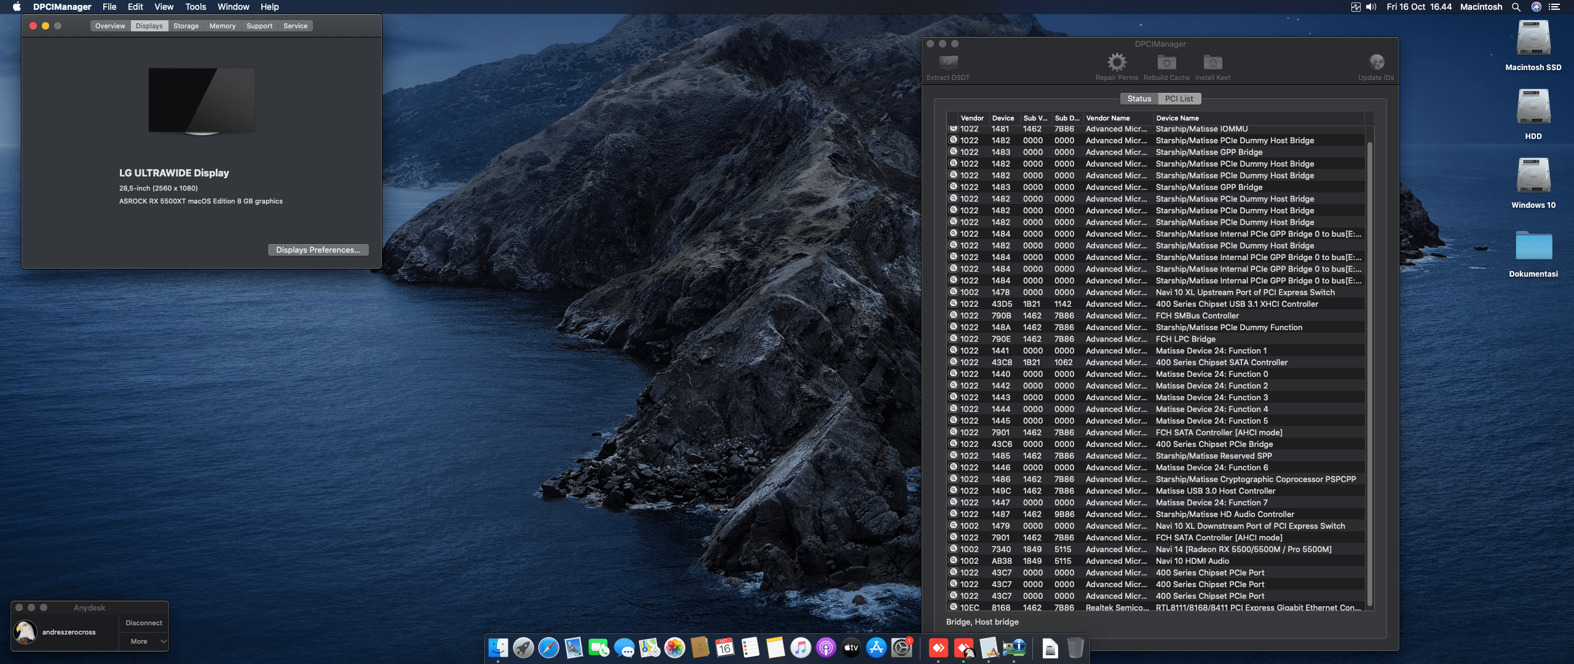Open the Mail stamp icon in dock
This screenshot has width=1574, height=664.
(x=574, y=647)
